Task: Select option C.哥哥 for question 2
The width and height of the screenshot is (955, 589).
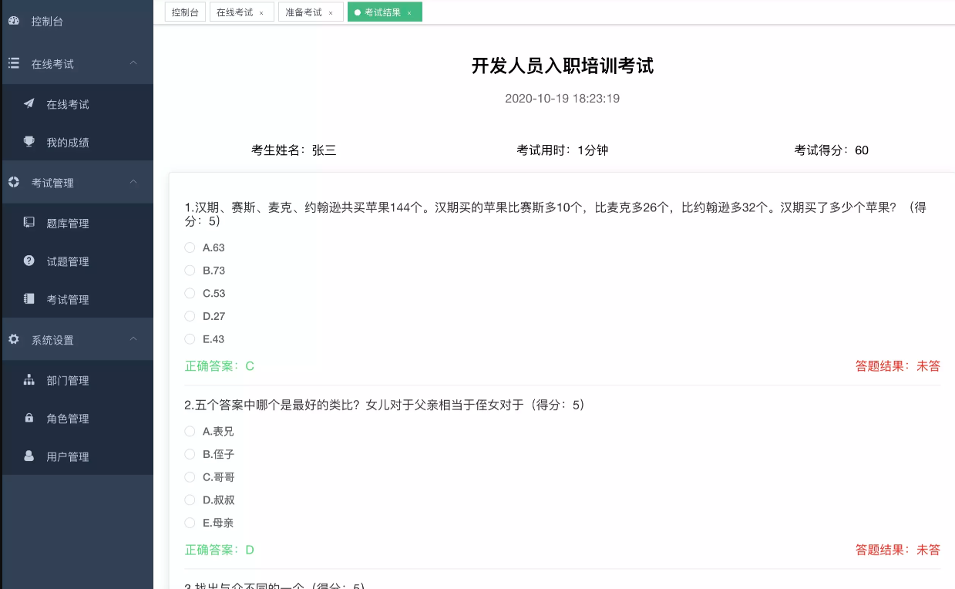Action: coord(190,477)
